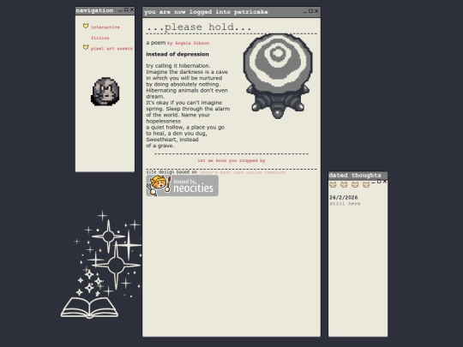Click first bear icon in dated thoughts
The height and width of the screenshot is (347, 463).
click(333, 185)
